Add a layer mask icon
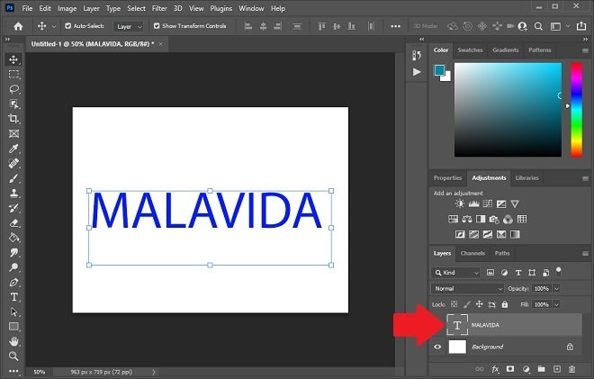This screenshot has width=594, height=379. pyautogui.click(x=510, y=369)
